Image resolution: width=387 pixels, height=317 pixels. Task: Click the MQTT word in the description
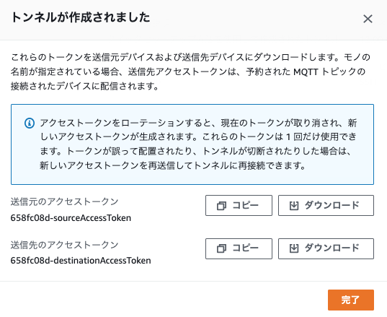(x=306, y=72)
